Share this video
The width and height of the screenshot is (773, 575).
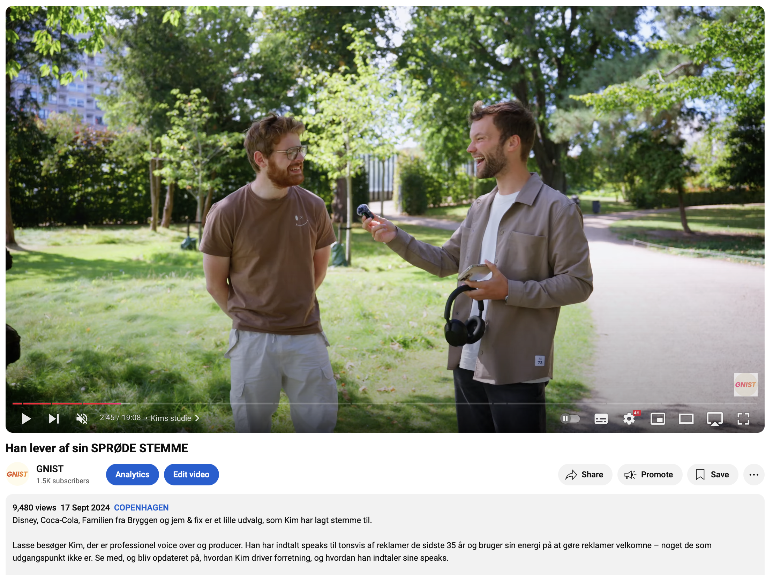[585, 475]
